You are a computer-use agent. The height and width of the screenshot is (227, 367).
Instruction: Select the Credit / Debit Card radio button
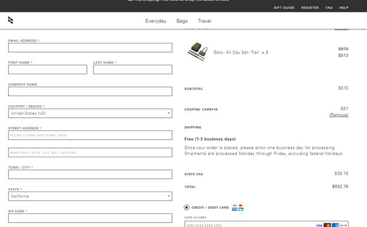point(186,208)
